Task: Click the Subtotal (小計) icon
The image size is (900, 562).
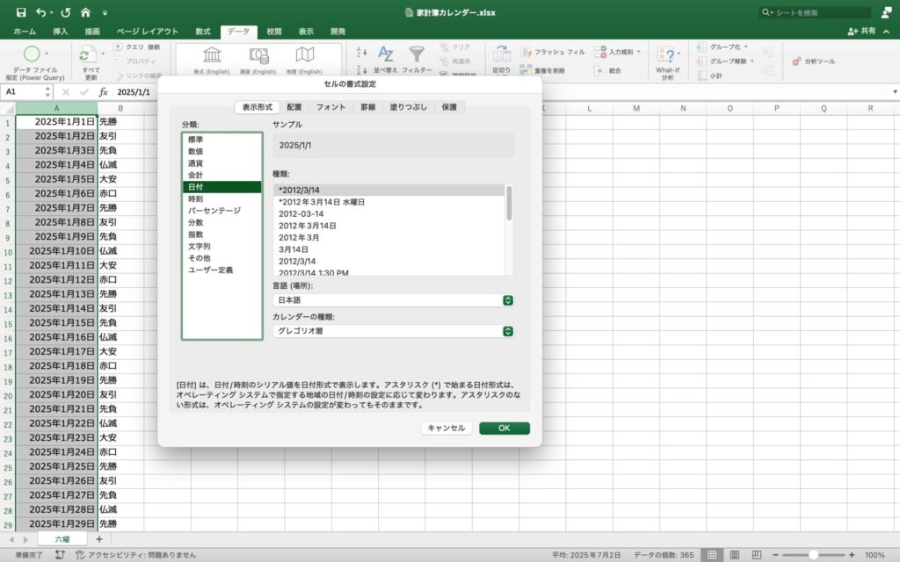Action: click(x=702, y=76)
